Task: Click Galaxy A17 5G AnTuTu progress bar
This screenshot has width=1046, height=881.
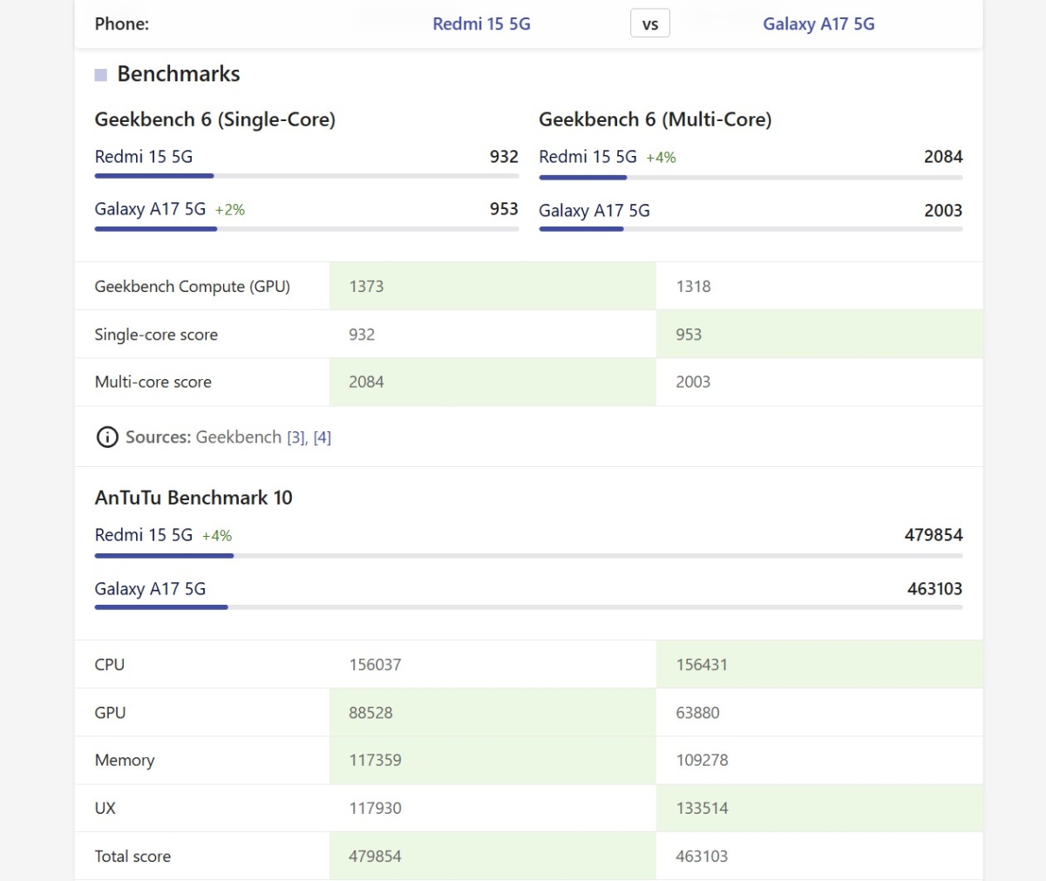Action: point(528,607)
